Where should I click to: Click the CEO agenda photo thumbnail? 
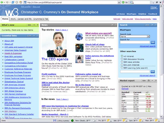coord(54,45)
